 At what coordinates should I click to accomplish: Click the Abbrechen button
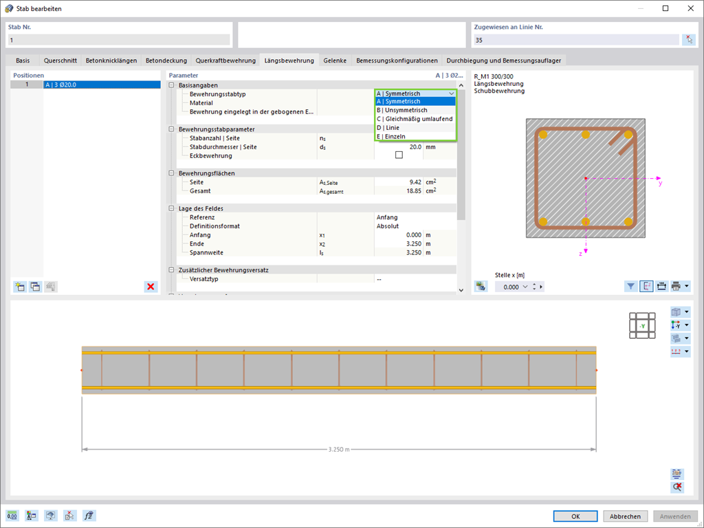point(625,516)
